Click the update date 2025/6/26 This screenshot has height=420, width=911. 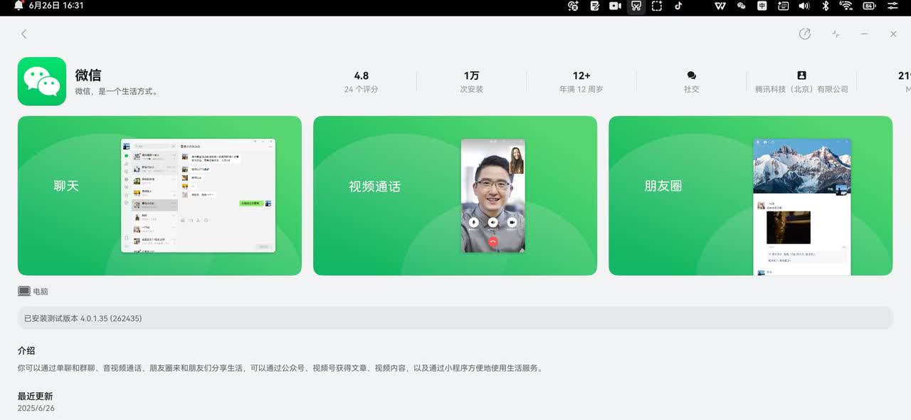pyautogui.click(x=36, y=409)
